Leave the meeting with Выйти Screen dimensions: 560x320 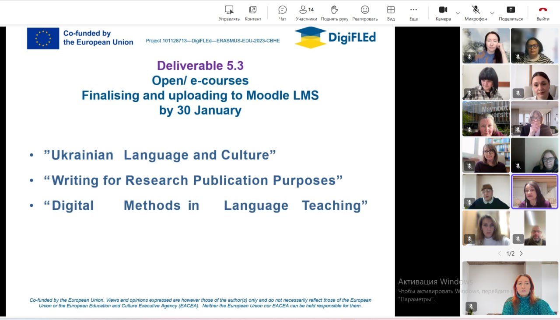[x=543, y=13]
